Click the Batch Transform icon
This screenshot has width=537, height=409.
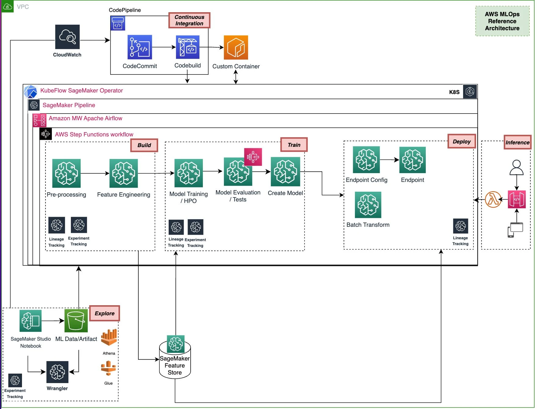[368, 205]
